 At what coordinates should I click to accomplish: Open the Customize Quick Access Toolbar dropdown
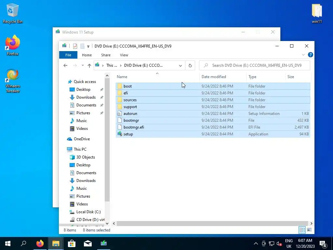[x=88, y=46]
